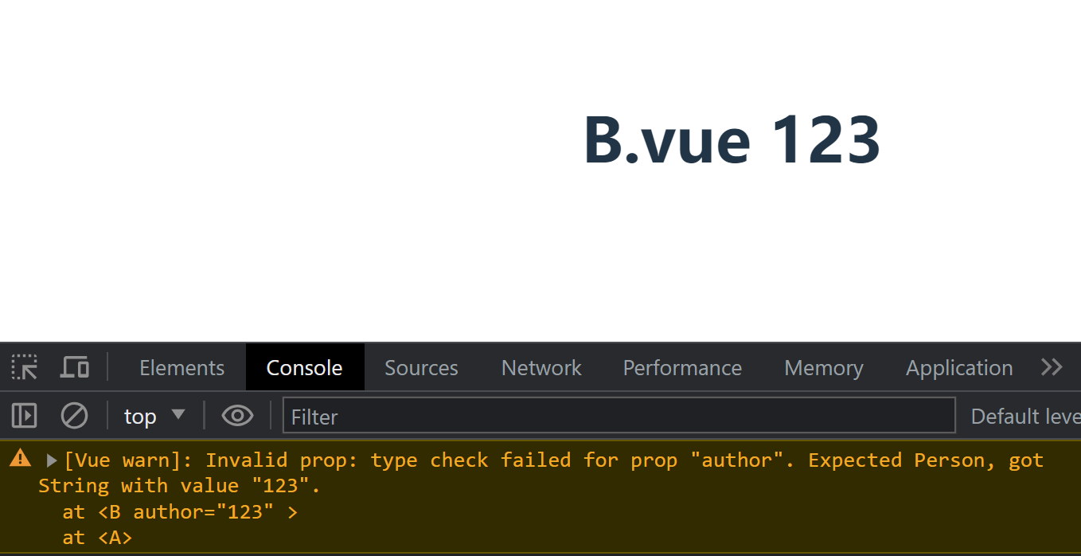
Task: Toggle the device toolbar icon
Action: [75, 367]
